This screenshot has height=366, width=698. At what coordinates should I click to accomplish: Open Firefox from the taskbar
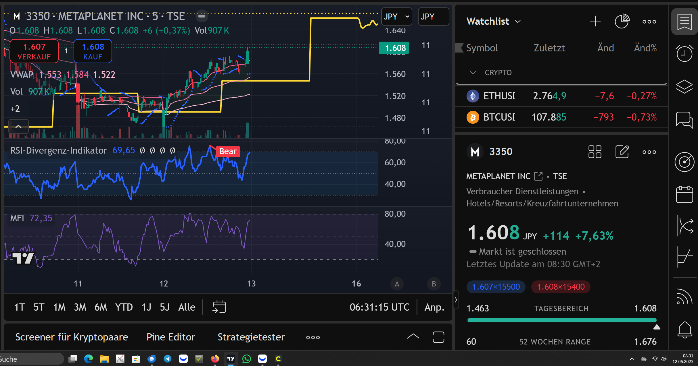[x=215, y=359]
